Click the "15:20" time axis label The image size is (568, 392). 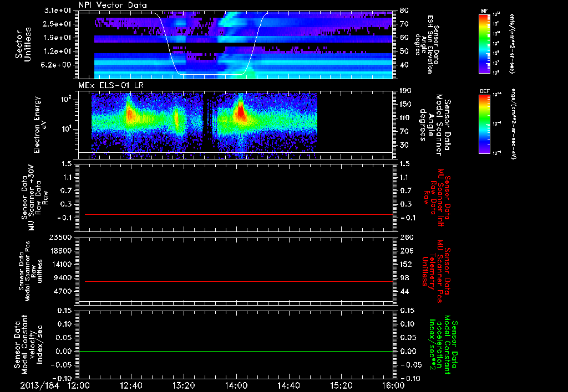(x=341, y=385)
